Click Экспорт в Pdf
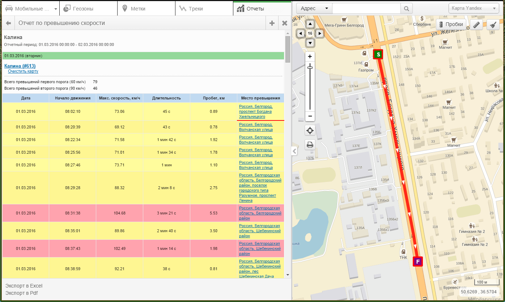 [21, 293]
